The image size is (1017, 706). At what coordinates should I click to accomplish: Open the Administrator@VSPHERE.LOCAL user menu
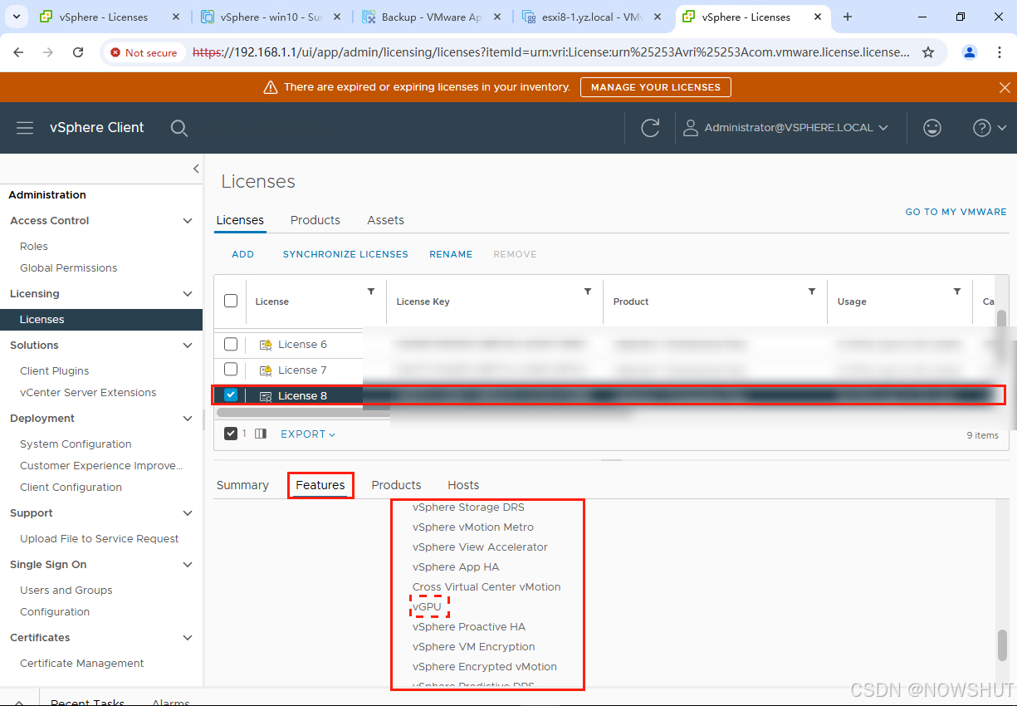(785, 128)
